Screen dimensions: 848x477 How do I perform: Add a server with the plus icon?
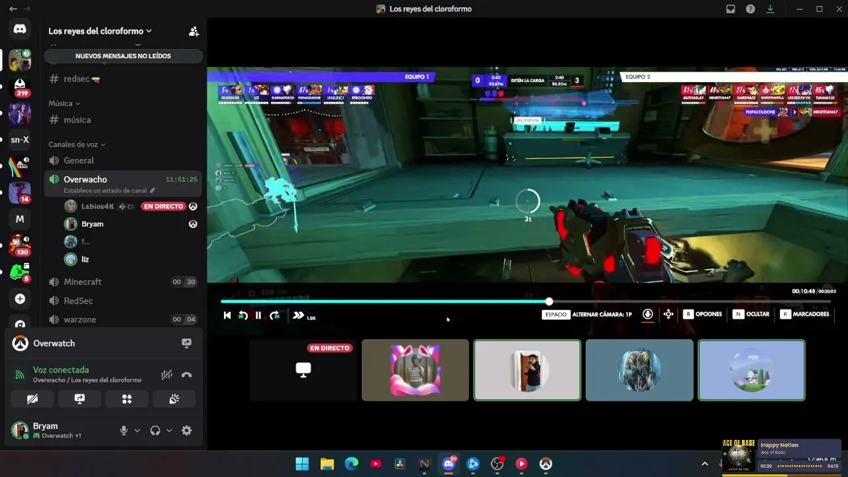[x=20, y=299]
